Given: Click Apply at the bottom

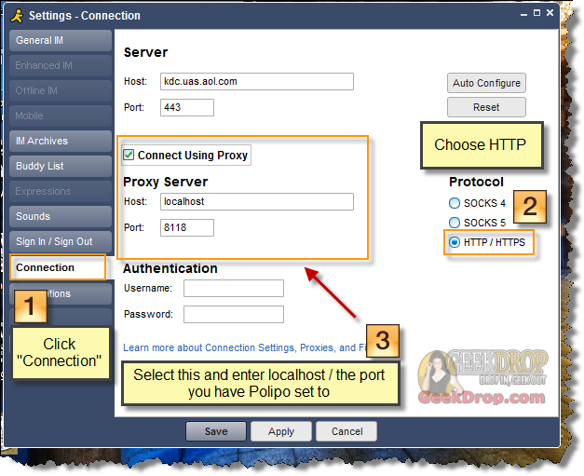Looking at the screenshot, I should point(281,431).
